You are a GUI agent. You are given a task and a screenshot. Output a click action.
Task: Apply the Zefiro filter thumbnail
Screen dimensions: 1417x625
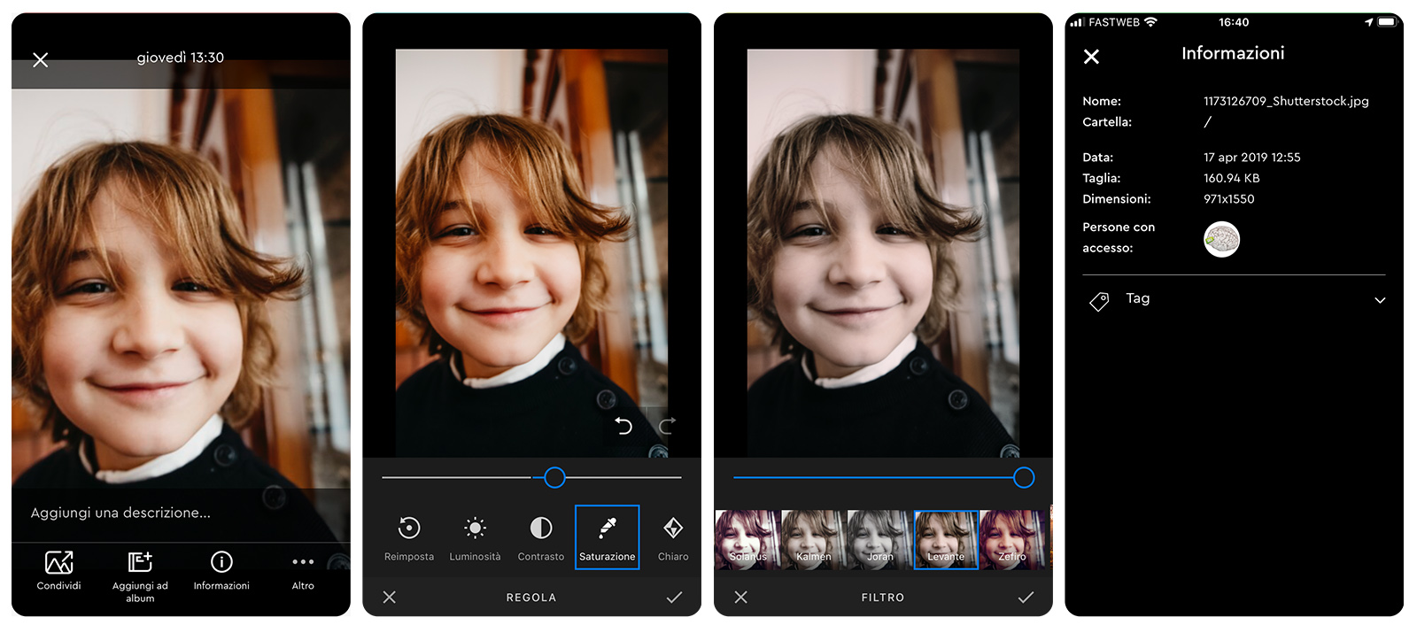(1012, 539)
